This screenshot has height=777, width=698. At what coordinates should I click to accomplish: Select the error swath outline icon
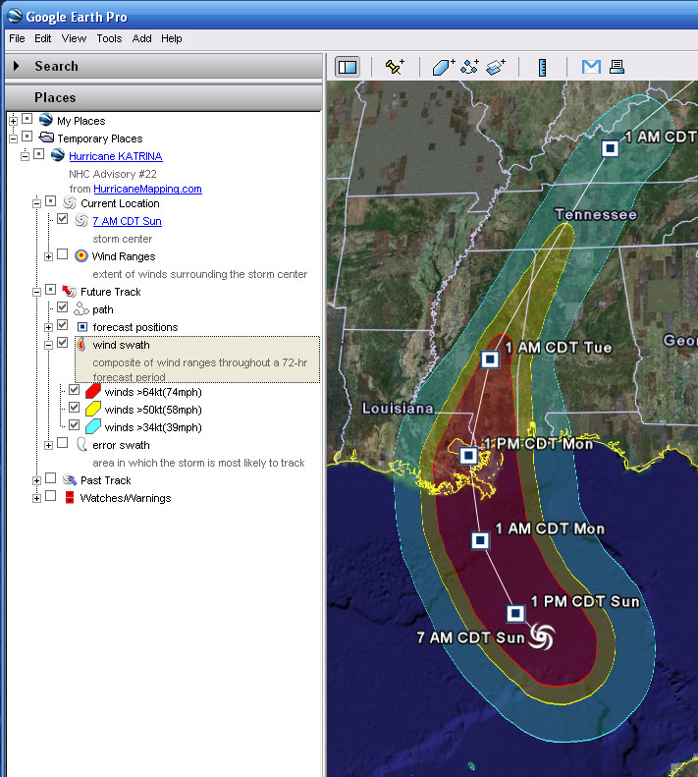coord(81,444)
